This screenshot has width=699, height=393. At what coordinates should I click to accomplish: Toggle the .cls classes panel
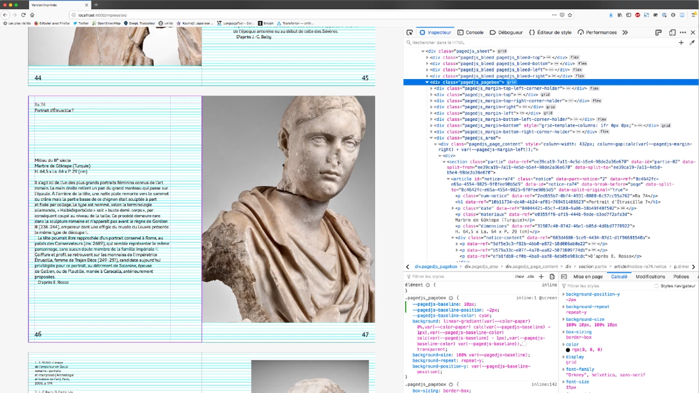pyautogui.click(x=530, y=277)
